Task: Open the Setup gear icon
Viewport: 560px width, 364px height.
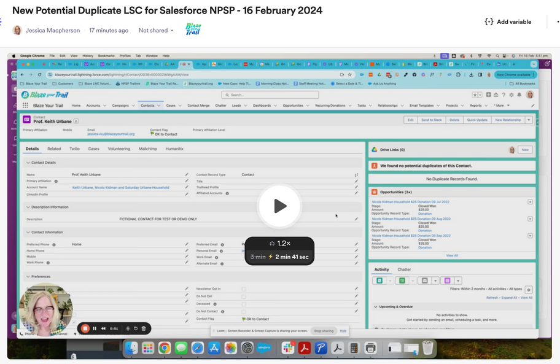Action: (x=511, y=95)
